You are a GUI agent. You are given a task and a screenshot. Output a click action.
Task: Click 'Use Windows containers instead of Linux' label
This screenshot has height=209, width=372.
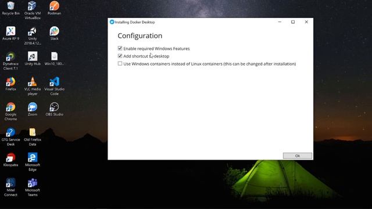click(x=210, y=64)
